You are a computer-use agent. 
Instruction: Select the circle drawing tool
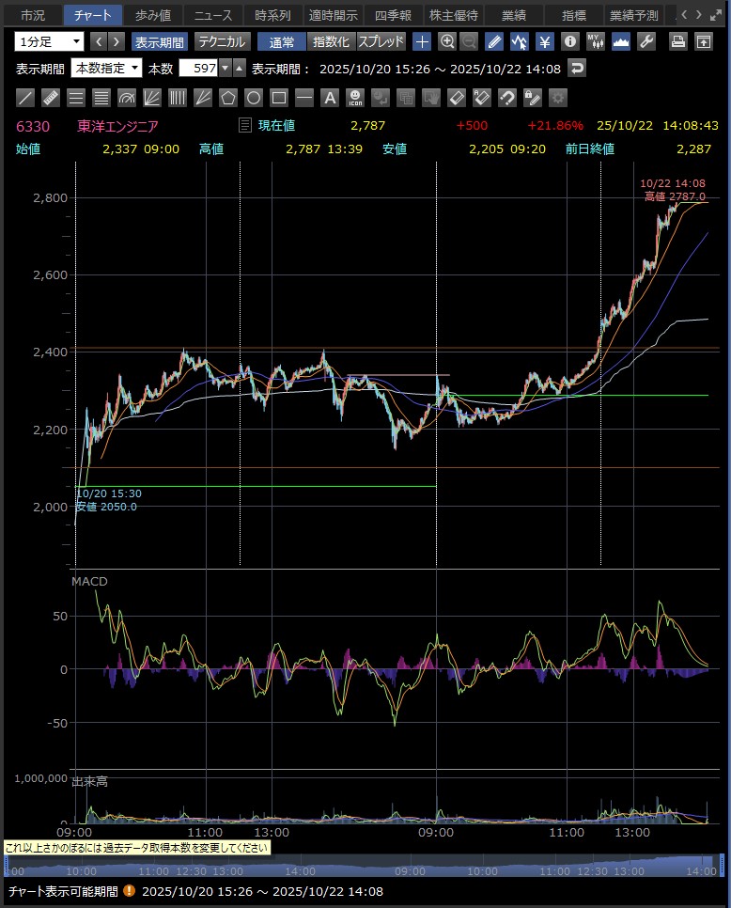click(x=254, y=98)
